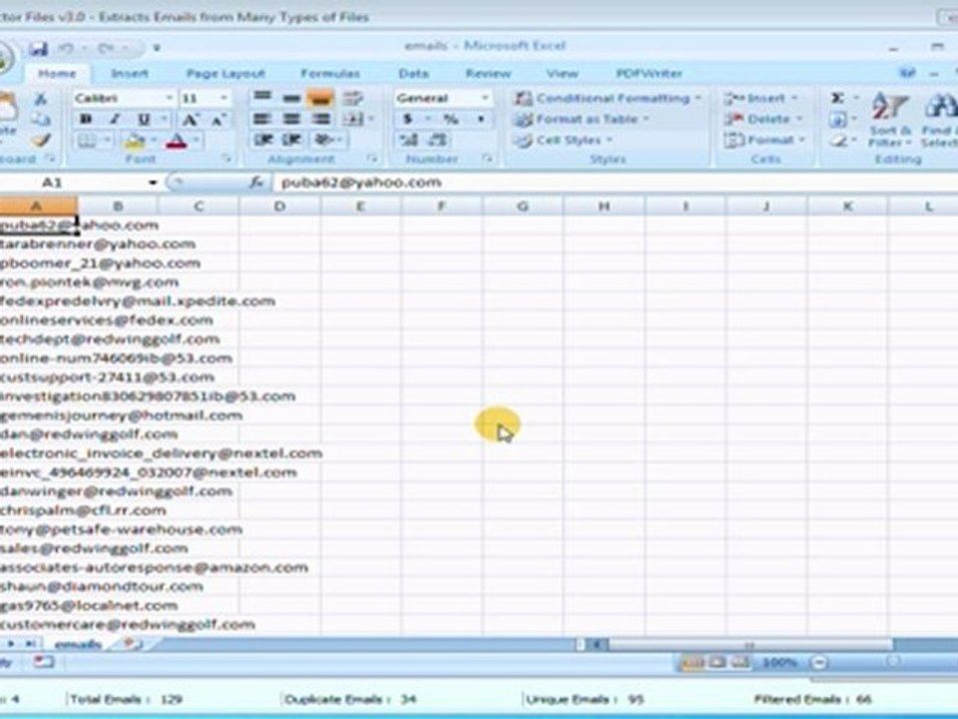
Task: Switch to the View tab
Action: (x=562, y=73)
